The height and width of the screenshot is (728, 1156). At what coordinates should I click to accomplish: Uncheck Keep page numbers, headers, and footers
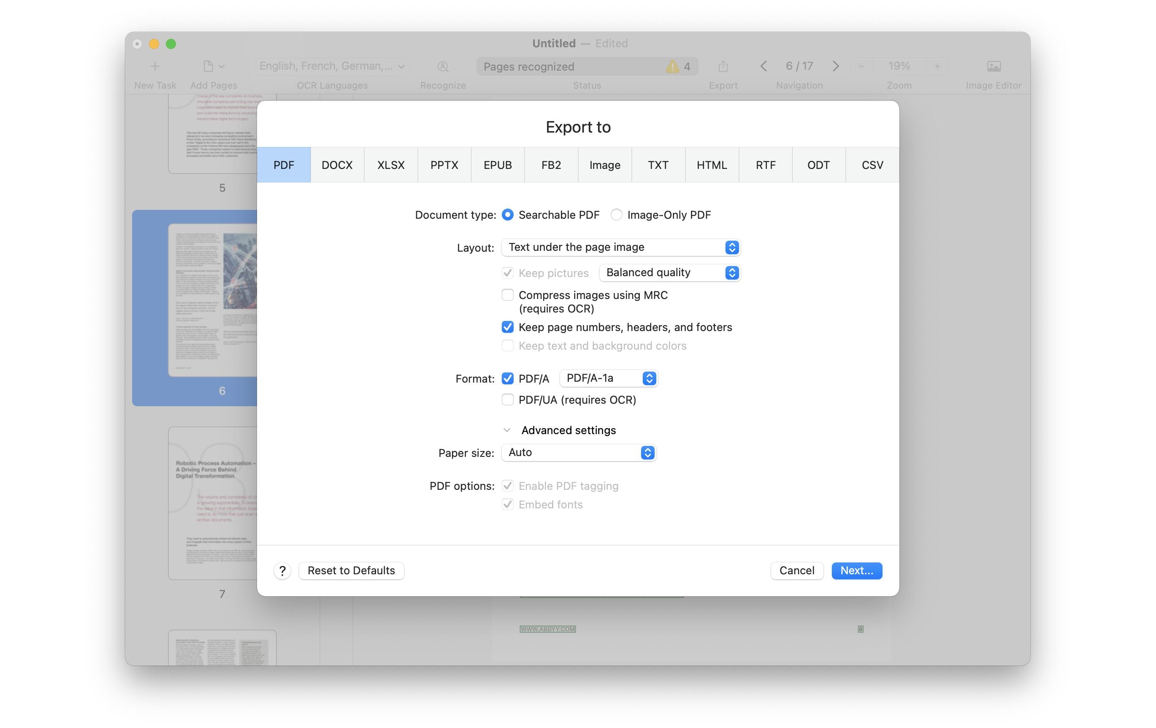(x=507, y=327)
